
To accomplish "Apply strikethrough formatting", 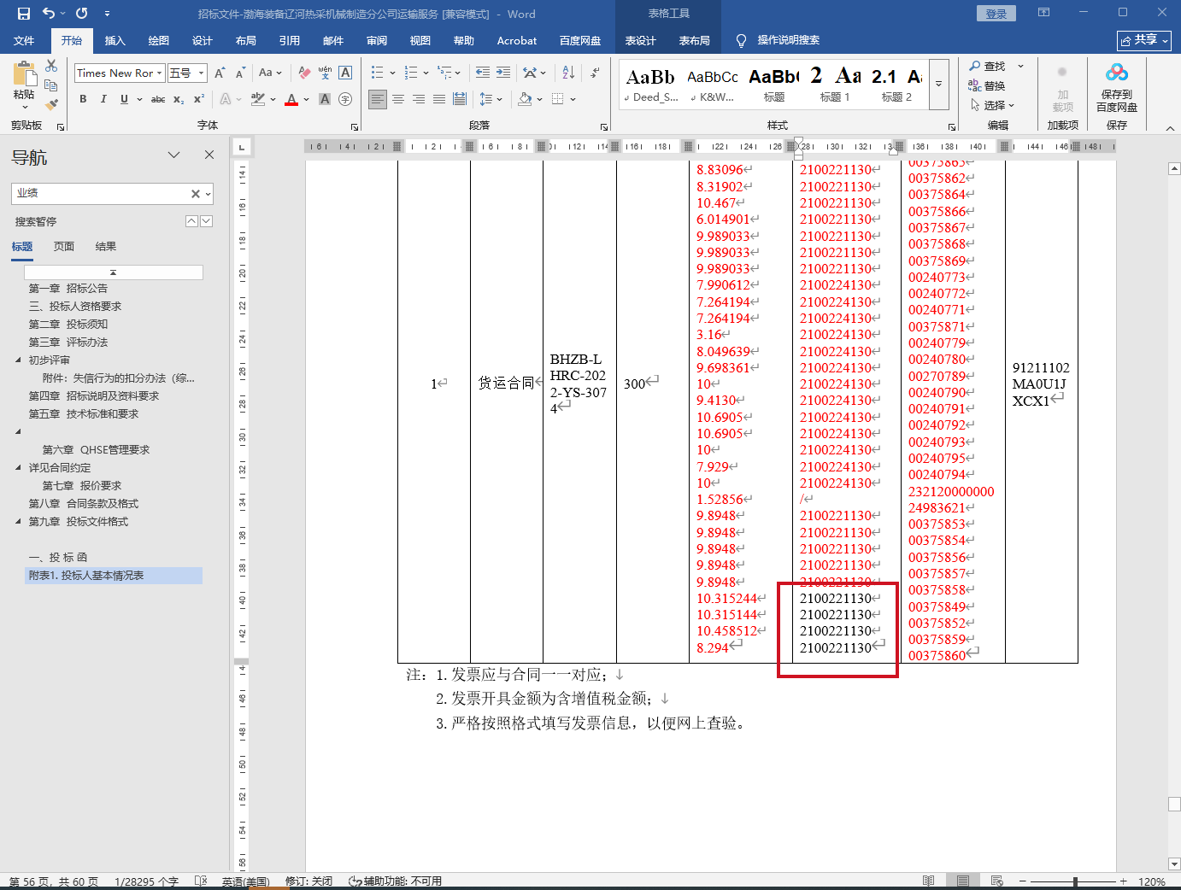I will point(158,99).
